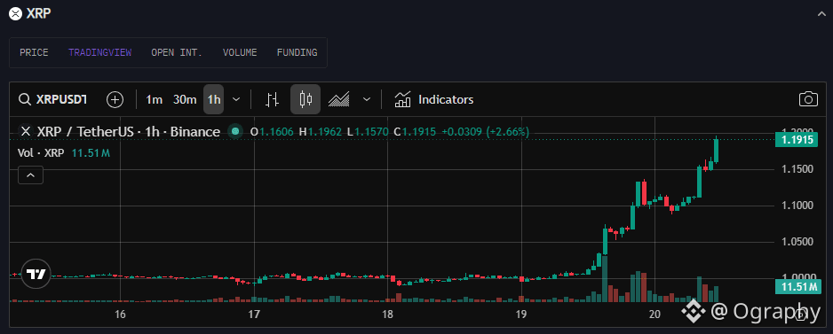
Task: Click date 17 on the time axis
Action: pos(254,315)
